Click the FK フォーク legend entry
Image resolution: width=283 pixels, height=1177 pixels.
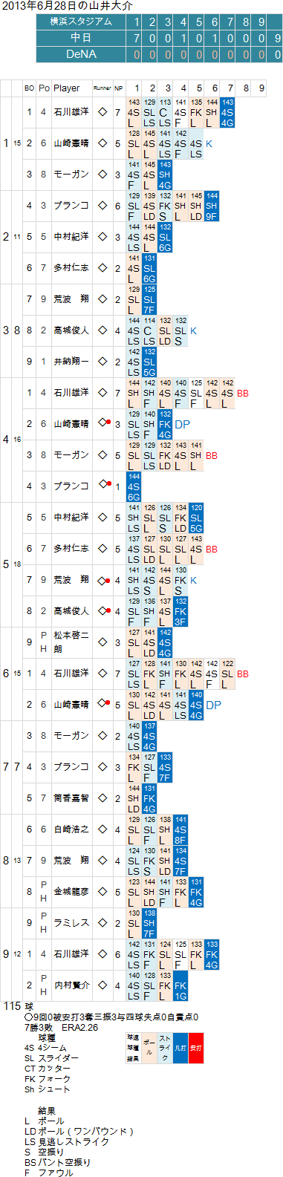[x=48, y=1079]
